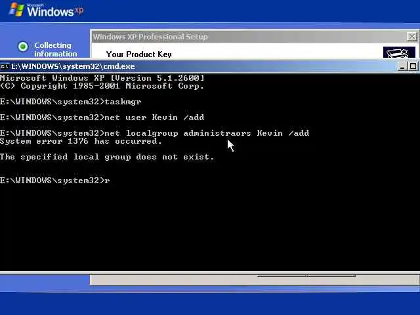The height and width of the screenshot is (315, 420).
Task: Click the Copyright 1985-2001 Microsoft line
Action: point(102,86)
